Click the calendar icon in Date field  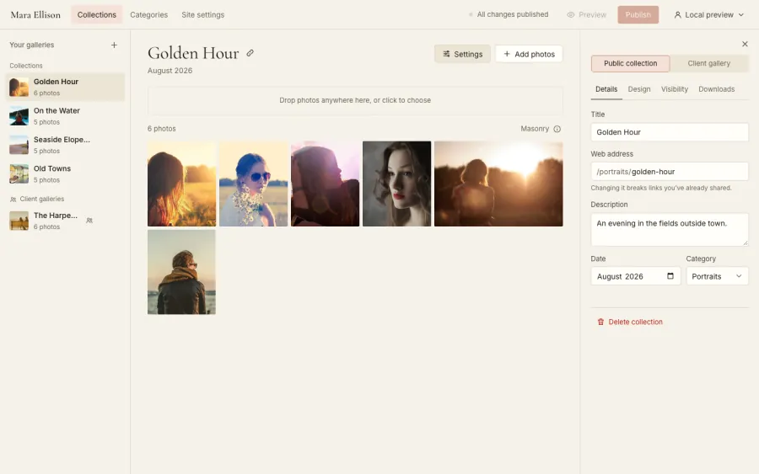pos(670,276)
